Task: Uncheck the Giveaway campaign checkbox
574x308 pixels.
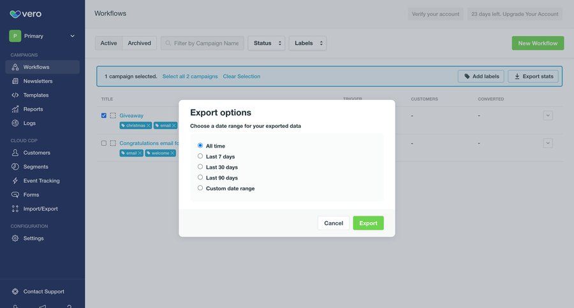Action: click(104, 115)
